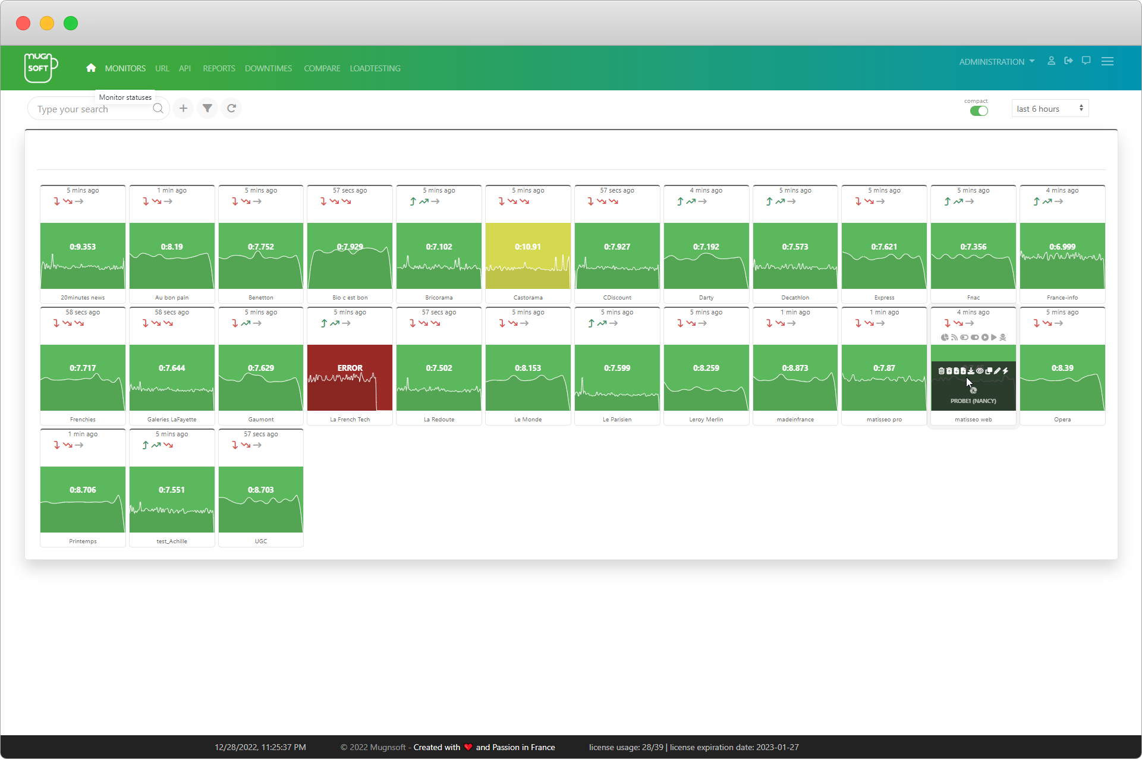Click the search magnifier icon
The height and width of the screenshot is (759, 1142).
click(158, 108)
